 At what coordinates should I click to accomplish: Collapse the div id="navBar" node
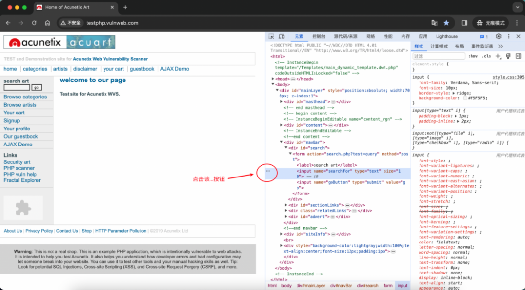281,142
